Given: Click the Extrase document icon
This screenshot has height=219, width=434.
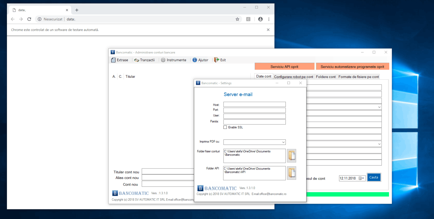Looking at the screenshot, I should pyautogui.click(x=113, y=60).
